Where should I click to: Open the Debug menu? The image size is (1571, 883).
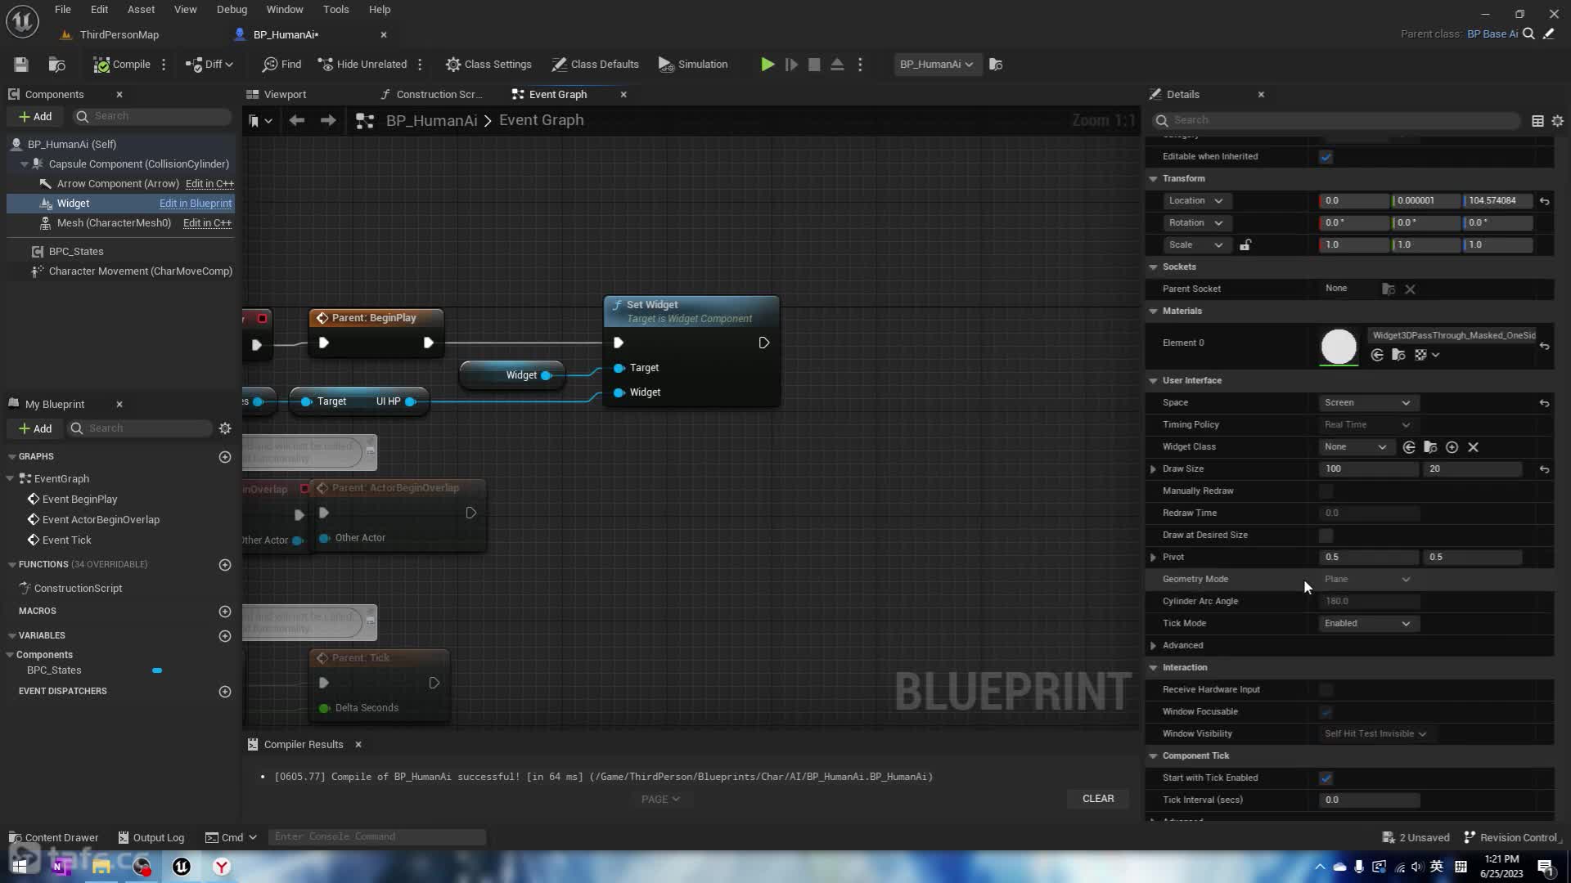[232, 10]
